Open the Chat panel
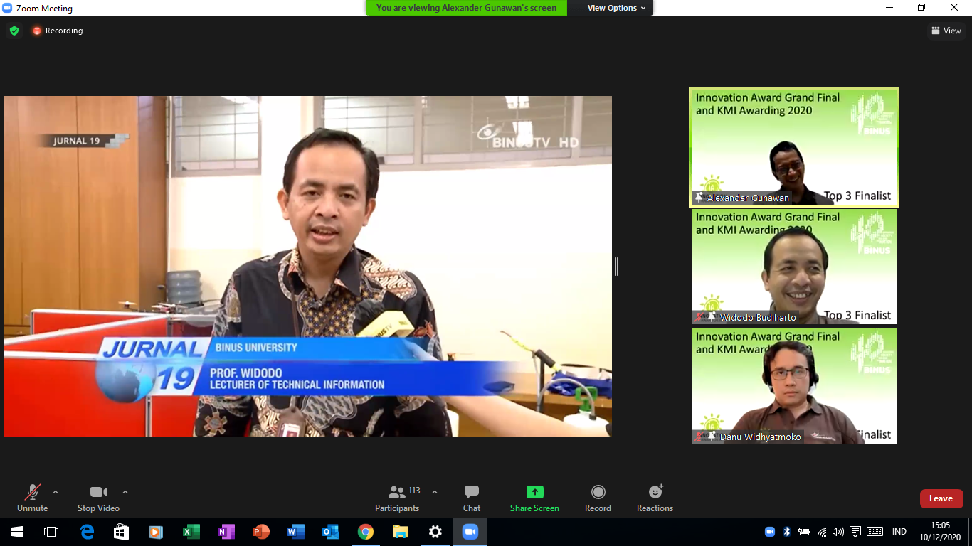This screenshot has width=972, height=546. 472,498
